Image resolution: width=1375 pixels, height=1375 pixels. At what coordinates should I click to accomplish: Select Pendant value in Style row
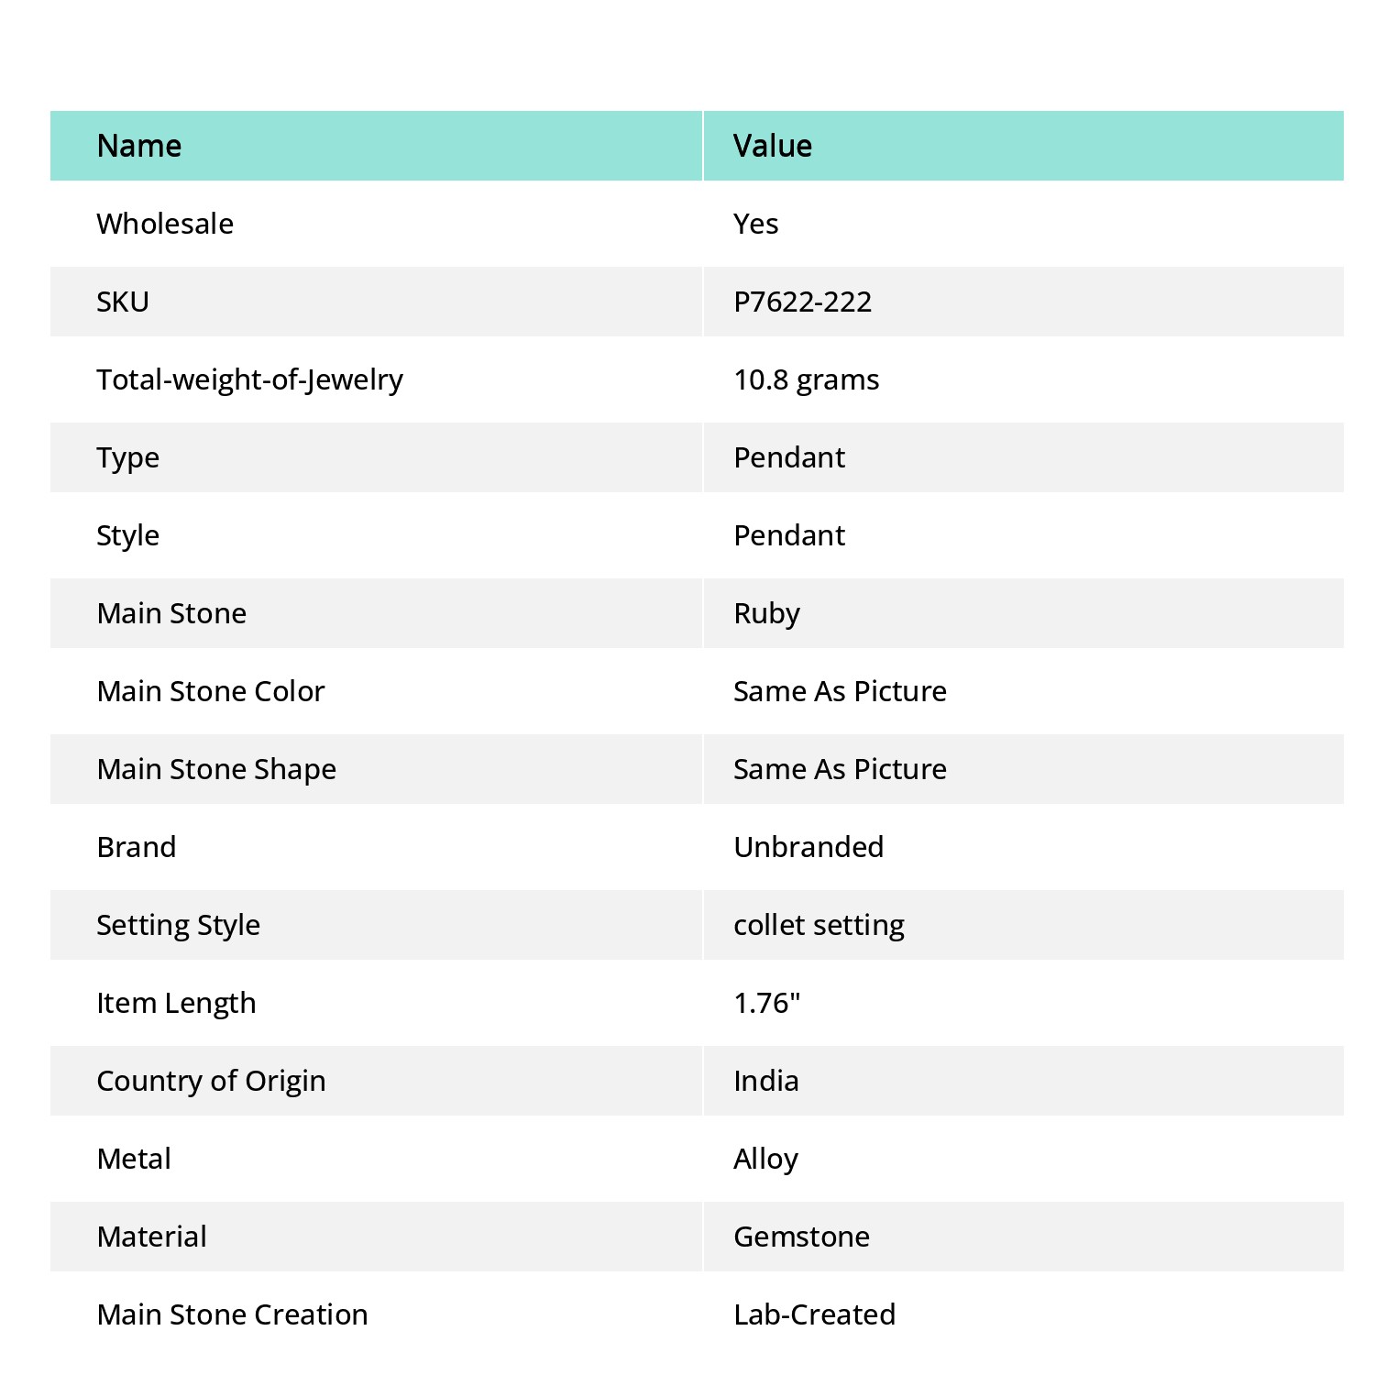pyautogui.click(x=789, y=535)
